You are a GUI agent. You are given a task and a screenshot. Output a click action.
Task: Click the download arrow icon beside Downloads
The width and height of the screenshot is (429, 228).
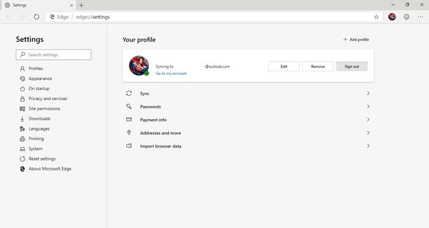pyautogui.click(x=23, y=119)
